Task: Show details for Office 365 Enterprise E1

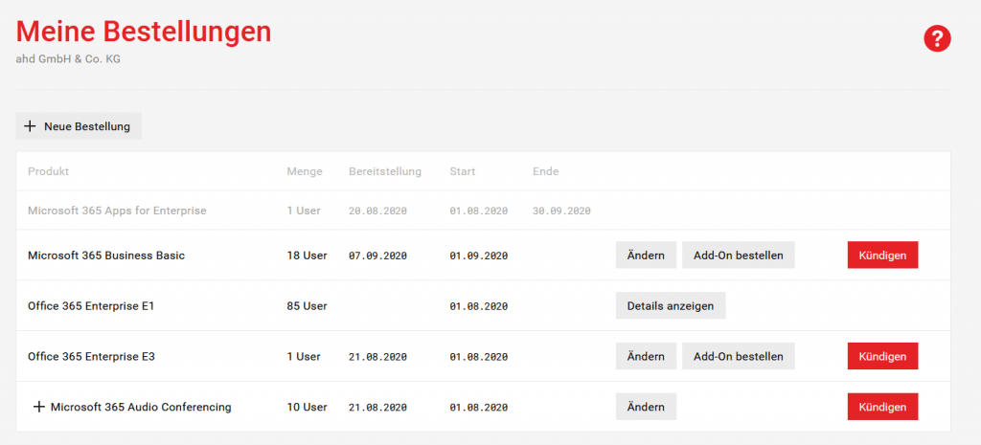Action: tap(671, 305)
